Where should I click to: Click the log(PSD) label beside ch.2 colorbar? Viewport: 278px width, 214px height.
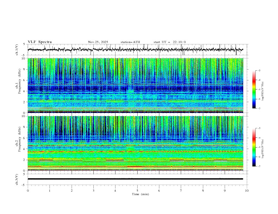pos(263,149)
